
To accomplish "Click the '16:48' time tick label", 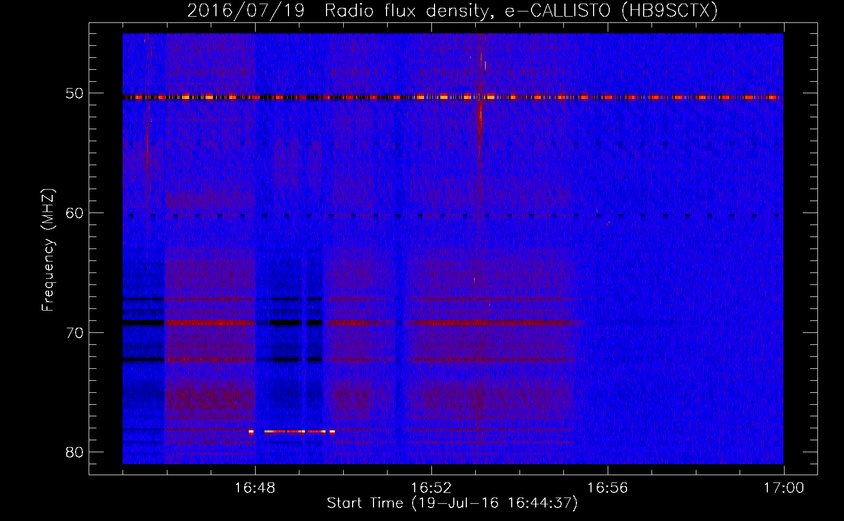I will (x=255, y=488).
